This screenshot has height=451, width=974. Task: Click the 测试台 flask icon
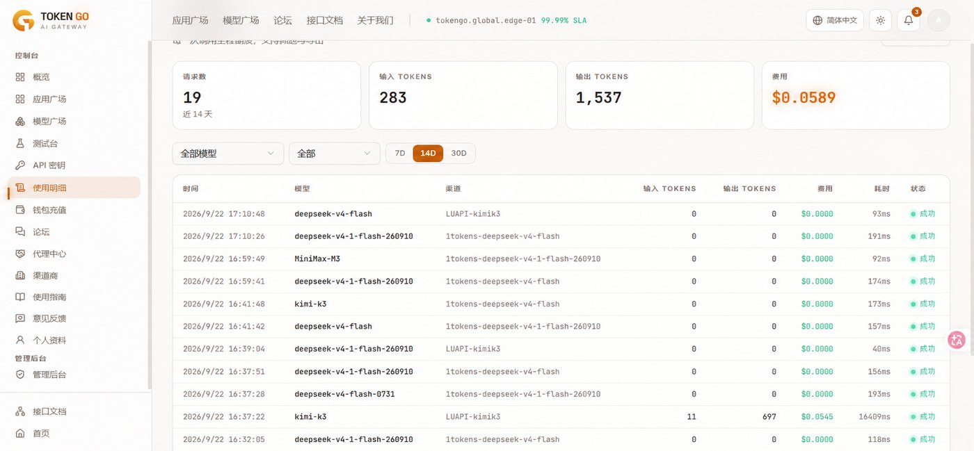pos(20,143)
